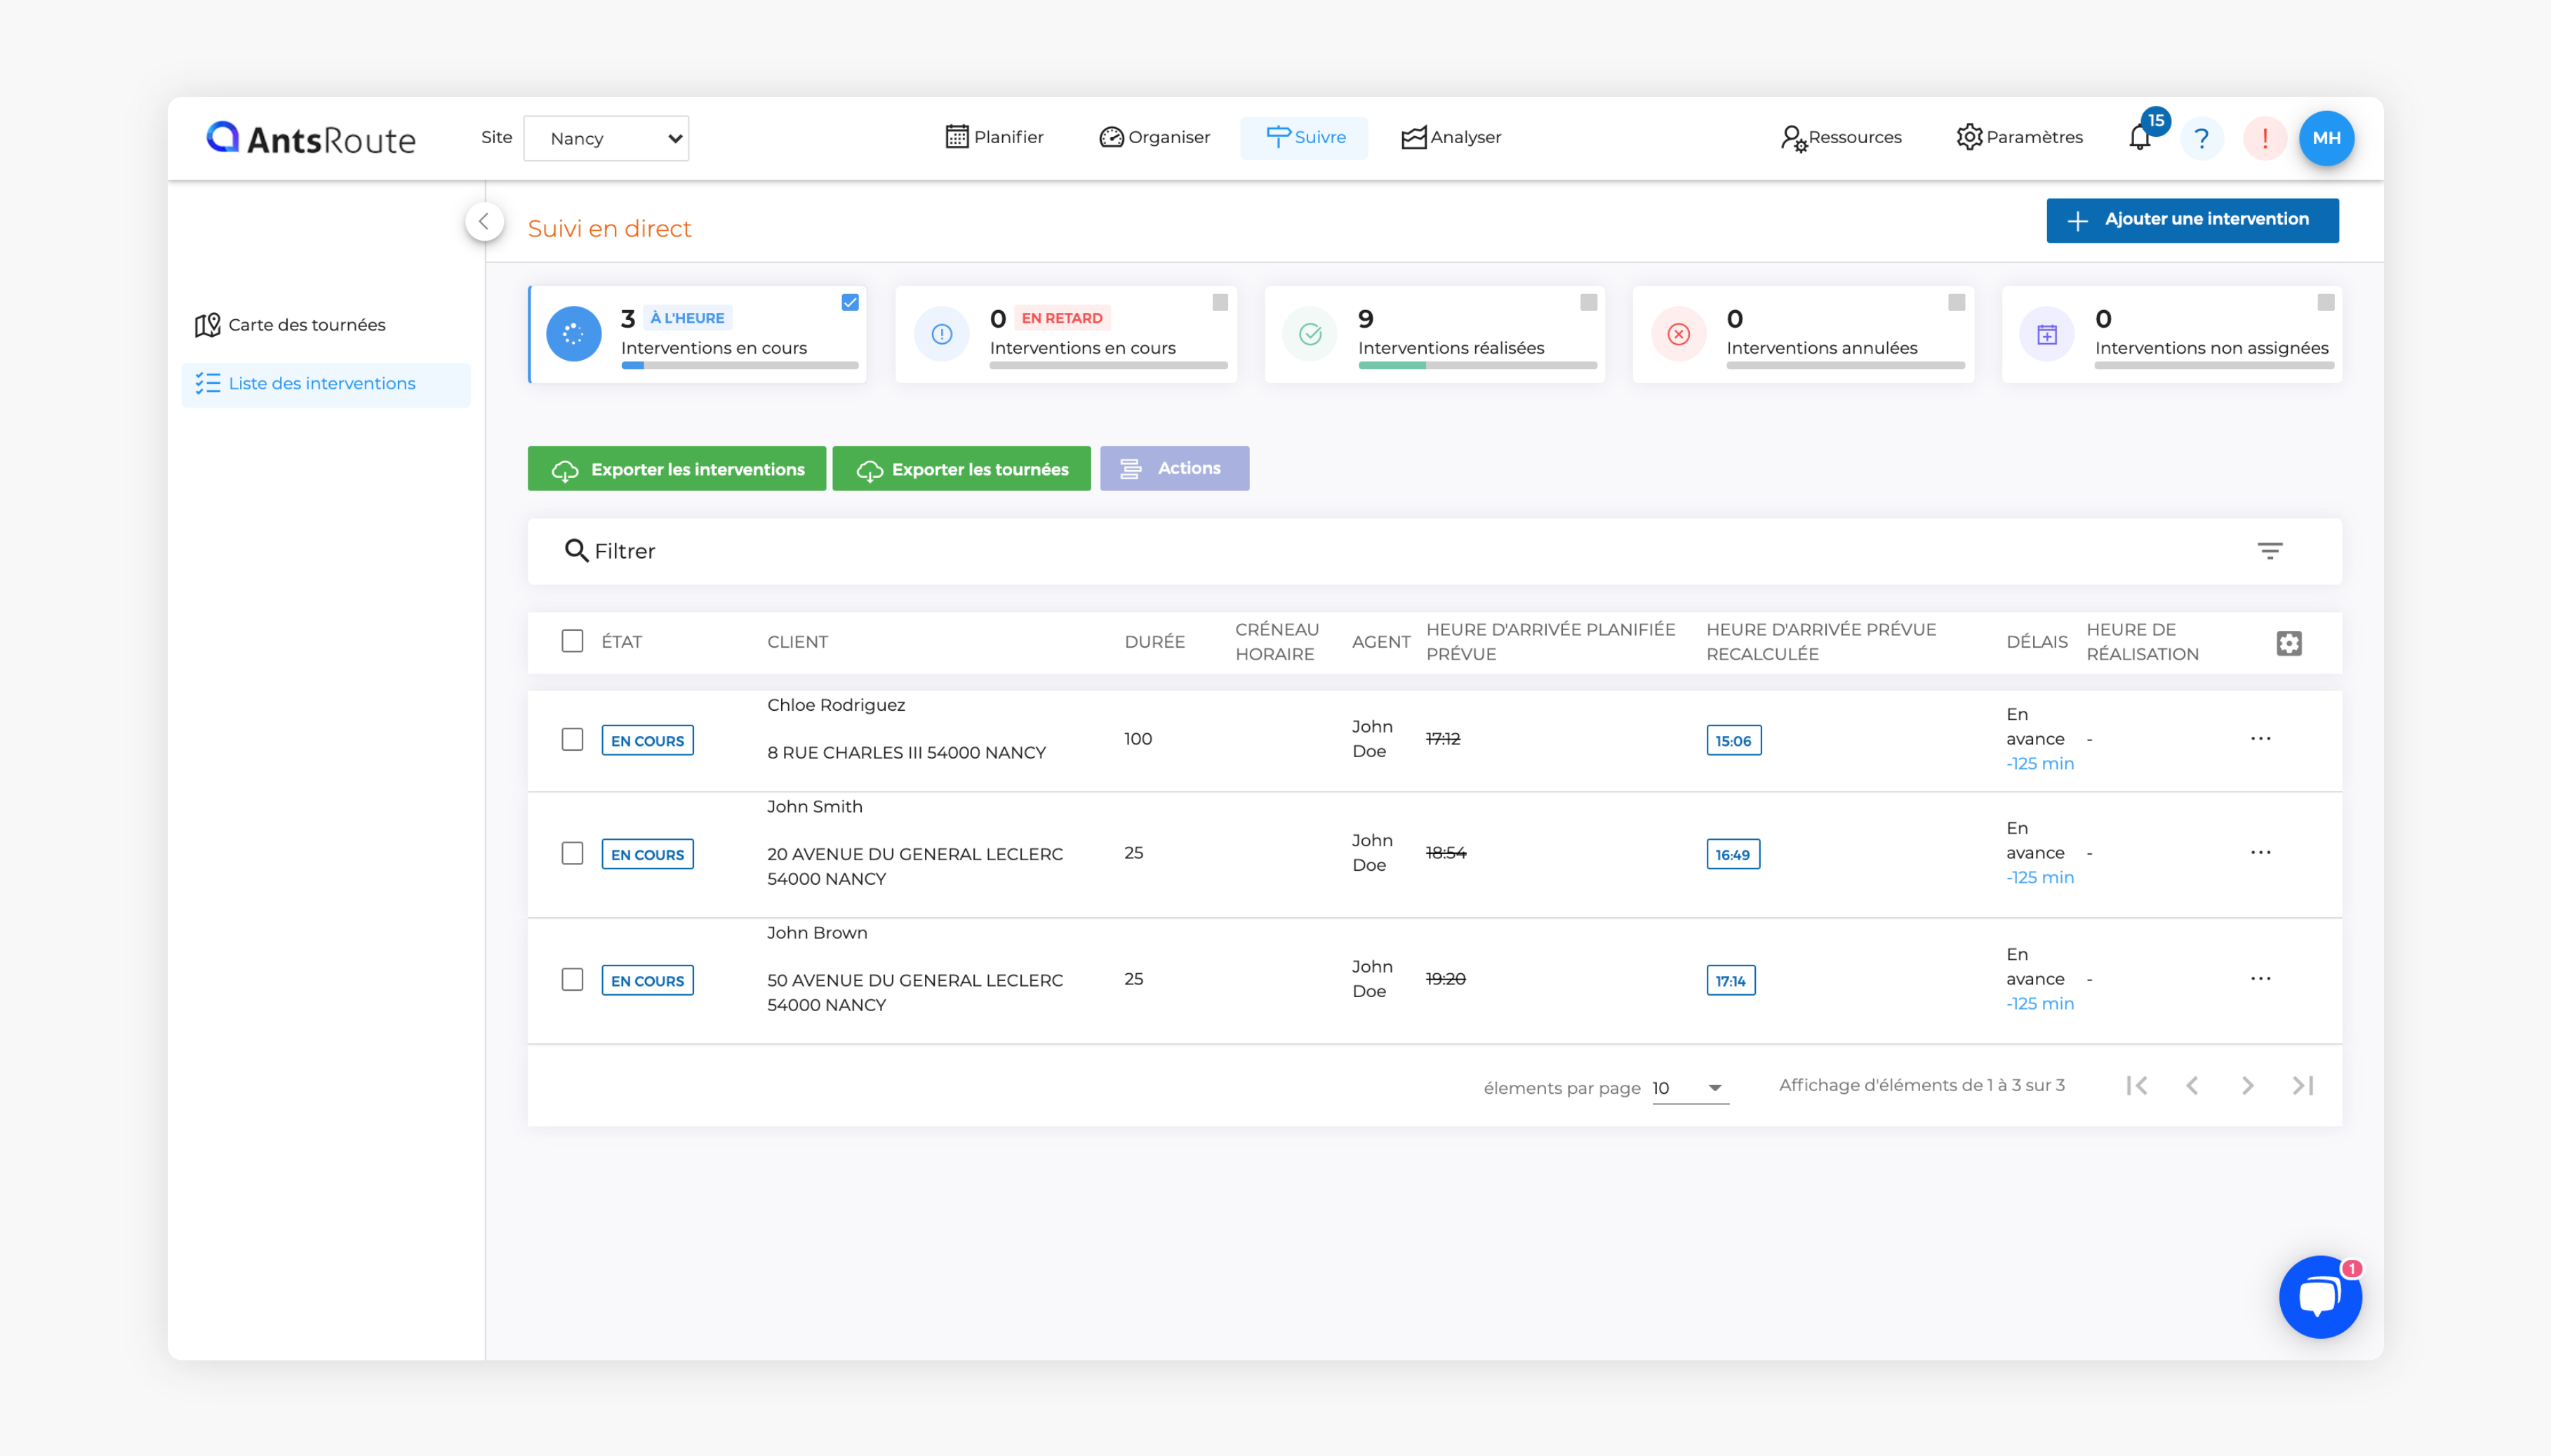This screenshot has height=1456, width=2551.
Task: Go to the last page arrow
Action: pyautogui.click(x=2302, y=1085)
